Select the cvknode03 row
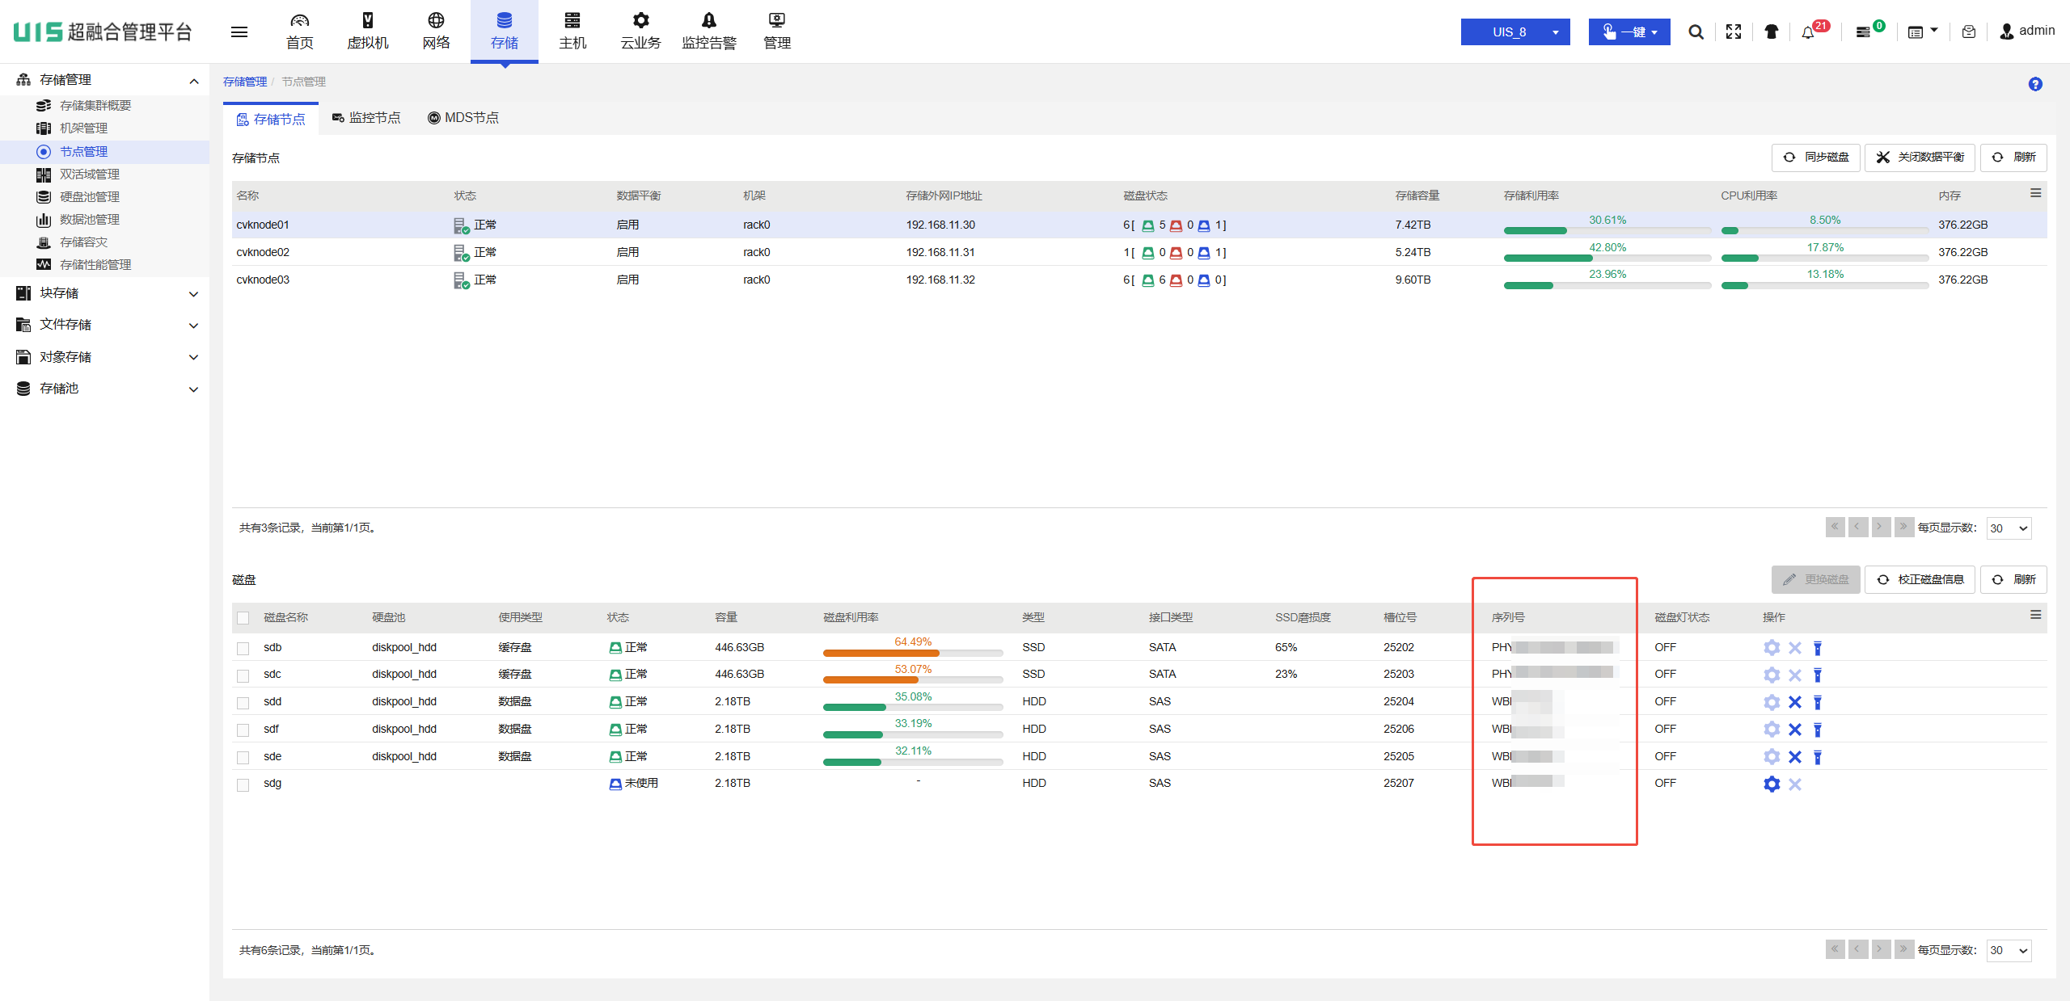The height and width of the screenshot is (1001, 2070). [x=1139, y=280]
